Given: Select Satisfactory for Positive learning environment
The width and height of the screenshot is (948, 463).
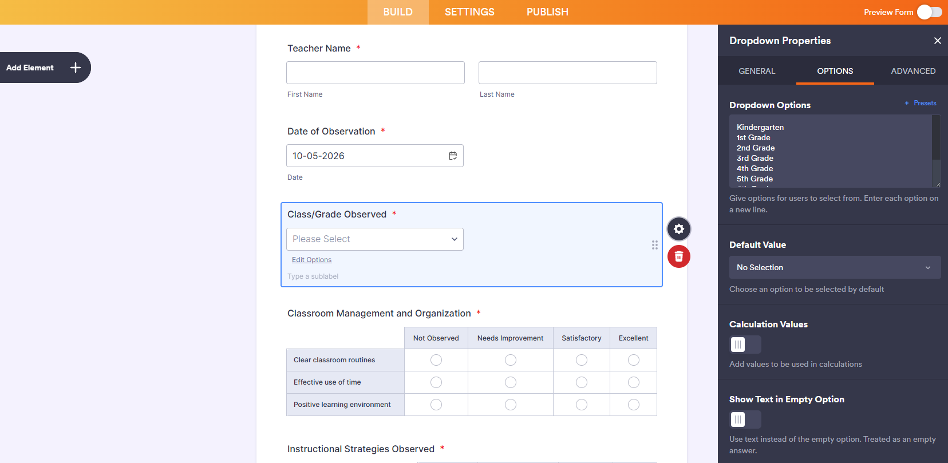Looking at the screenshot, I should click(582, 405).
